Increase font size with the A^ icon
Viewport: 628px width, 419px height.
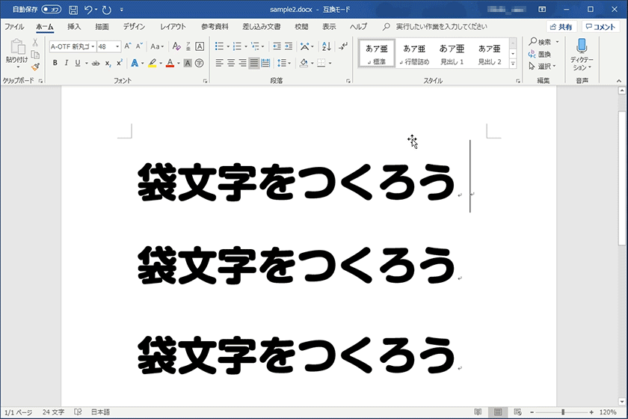tap(128, 46)
